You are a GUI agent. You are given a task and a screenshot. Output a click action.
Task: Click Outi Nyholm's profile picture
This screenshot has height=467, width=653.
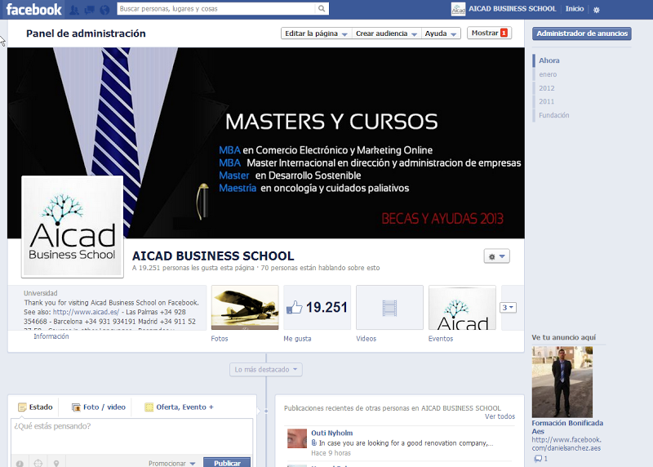tap(297, 438)
